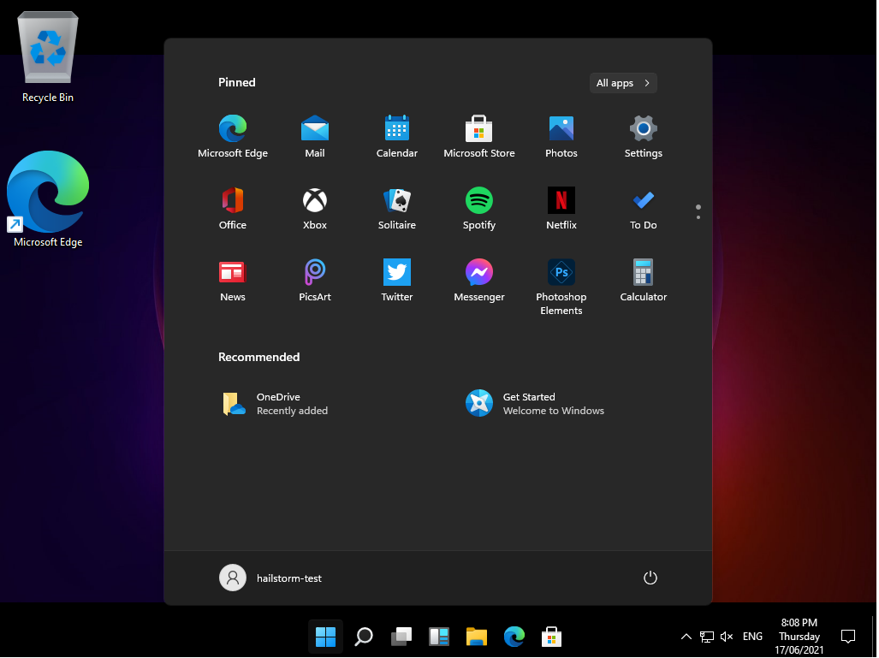879x658 pixels.
Task: Open the Widgets taskbar icon
Action: click(x=438, y=637)
